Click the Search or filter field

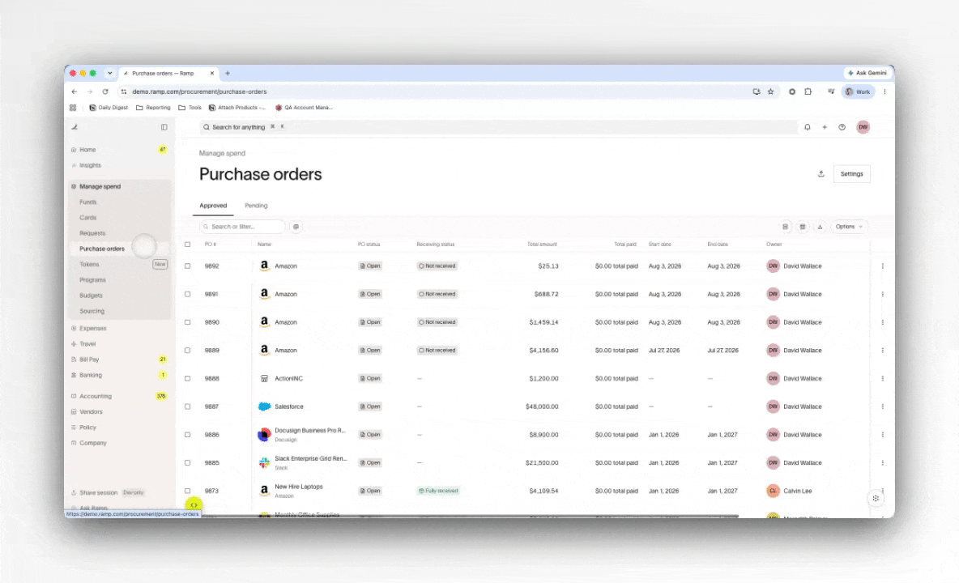(243, 227)
